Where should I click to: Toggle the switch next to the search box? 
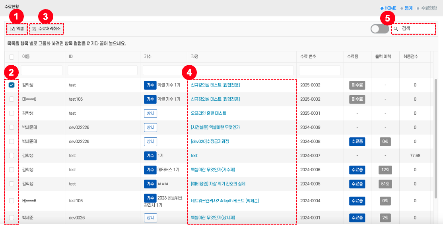pos(379,29)
